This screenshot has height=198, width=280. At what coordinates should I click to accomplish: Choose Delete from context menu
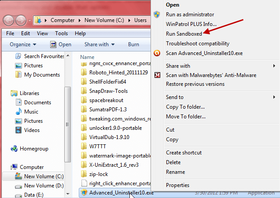click(173, 162)
